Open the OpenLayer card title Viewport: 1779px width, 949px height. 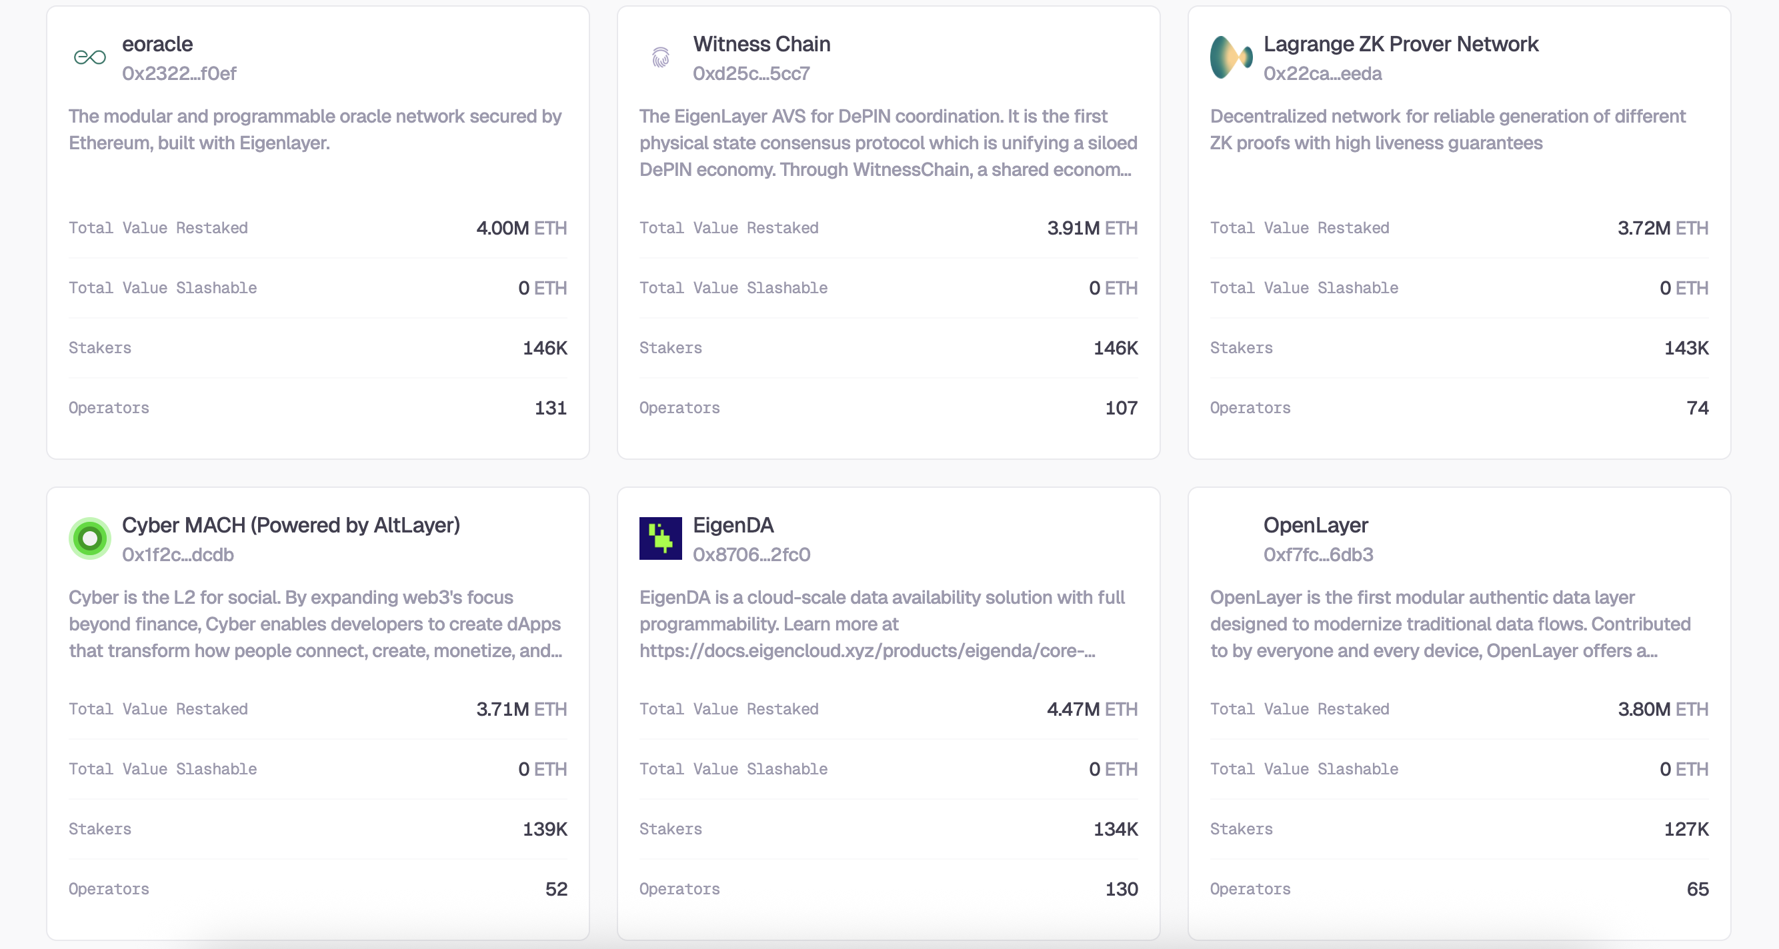(x=1316, y=525)
